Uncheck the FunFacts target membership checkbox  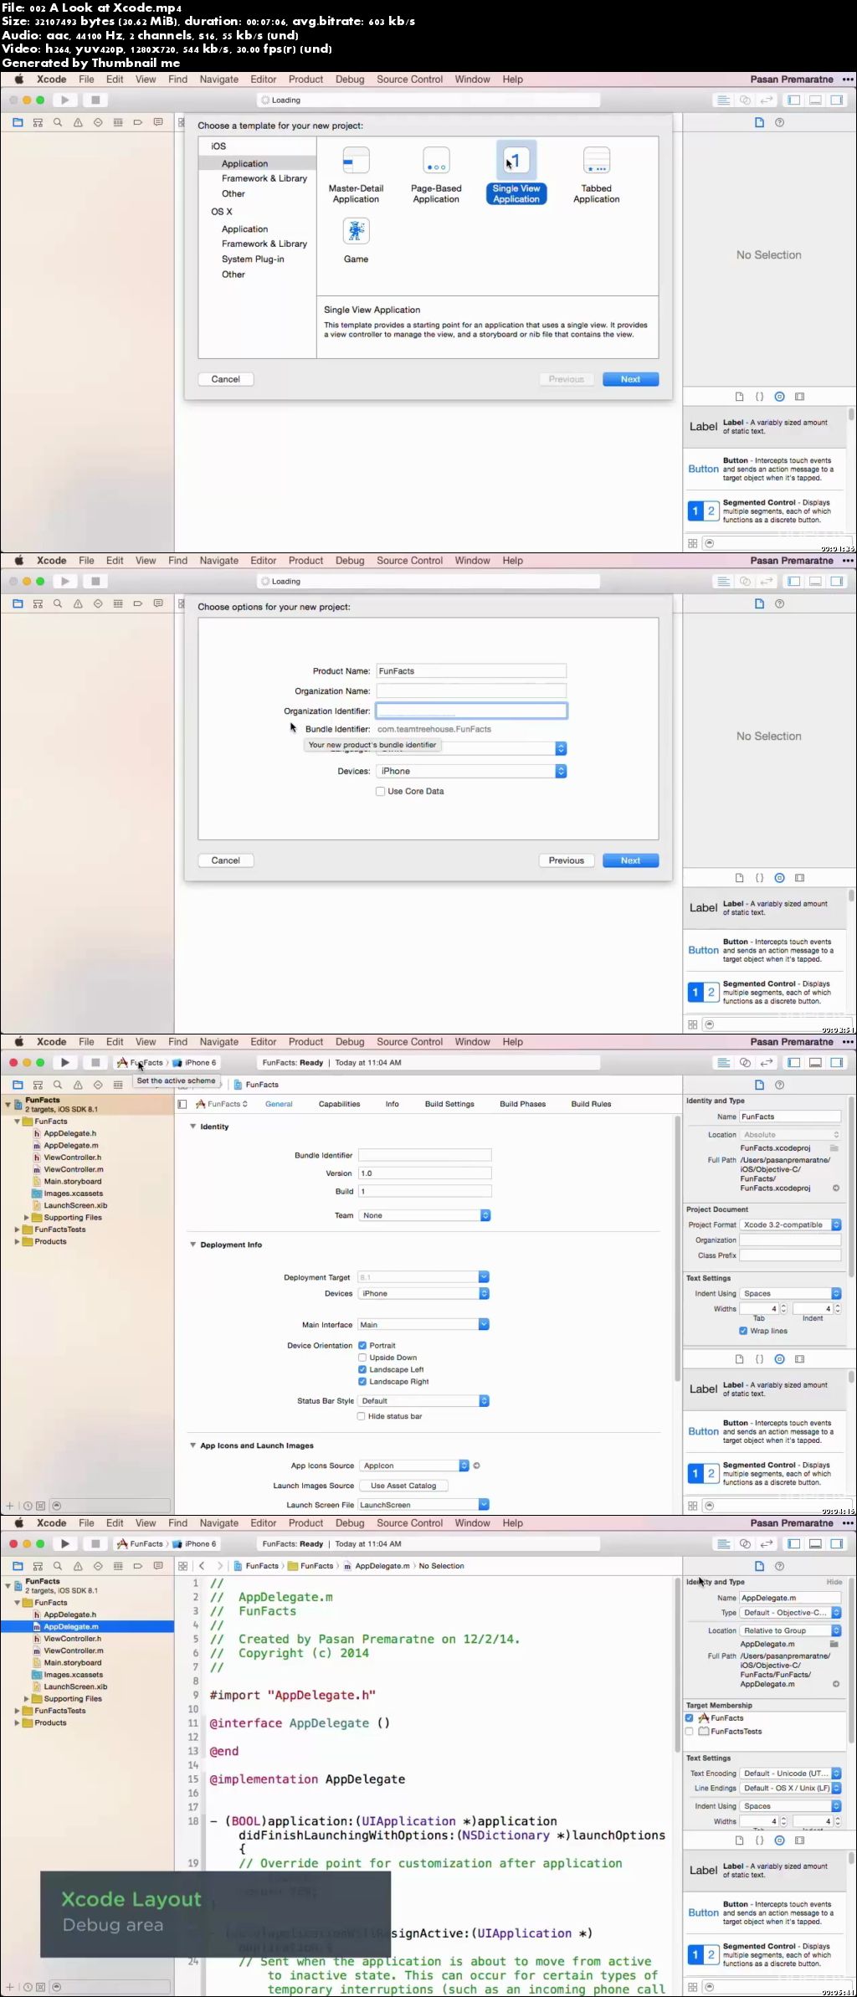click(690, 1717)
